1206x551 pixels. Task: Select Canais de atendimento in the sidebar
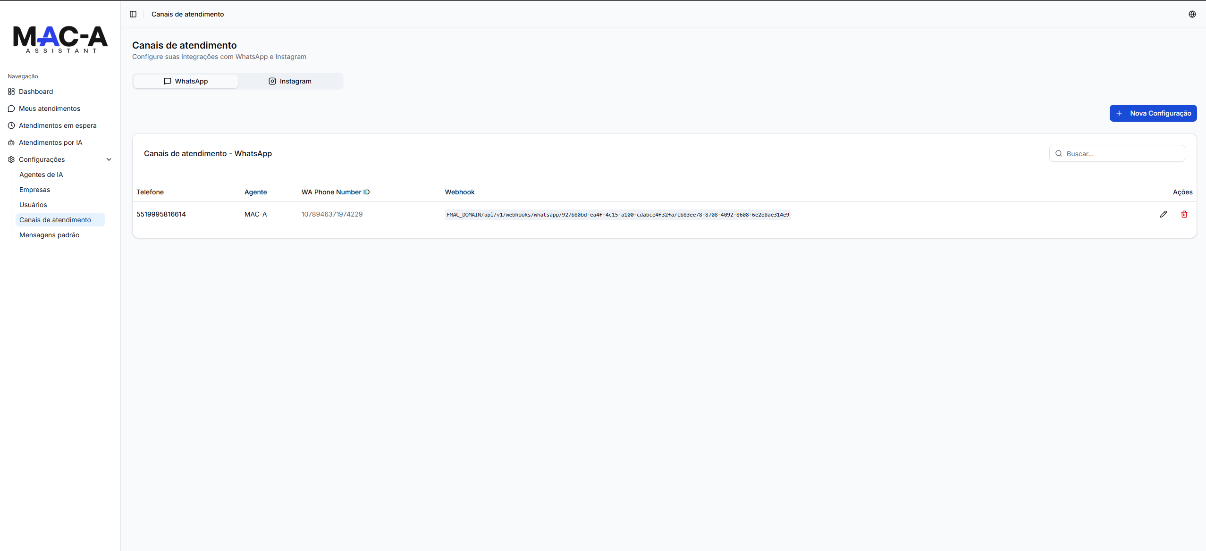click(x=60, y=220)
